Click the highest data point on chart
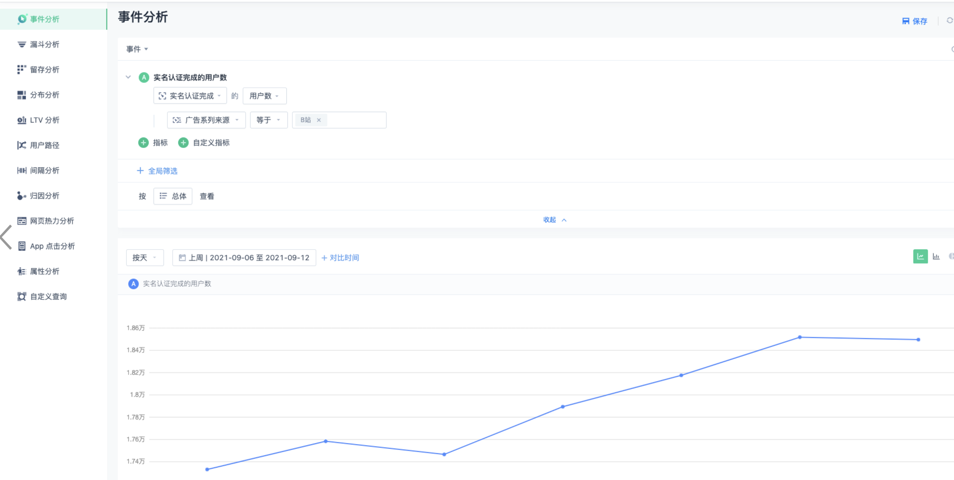 point(800,337)
